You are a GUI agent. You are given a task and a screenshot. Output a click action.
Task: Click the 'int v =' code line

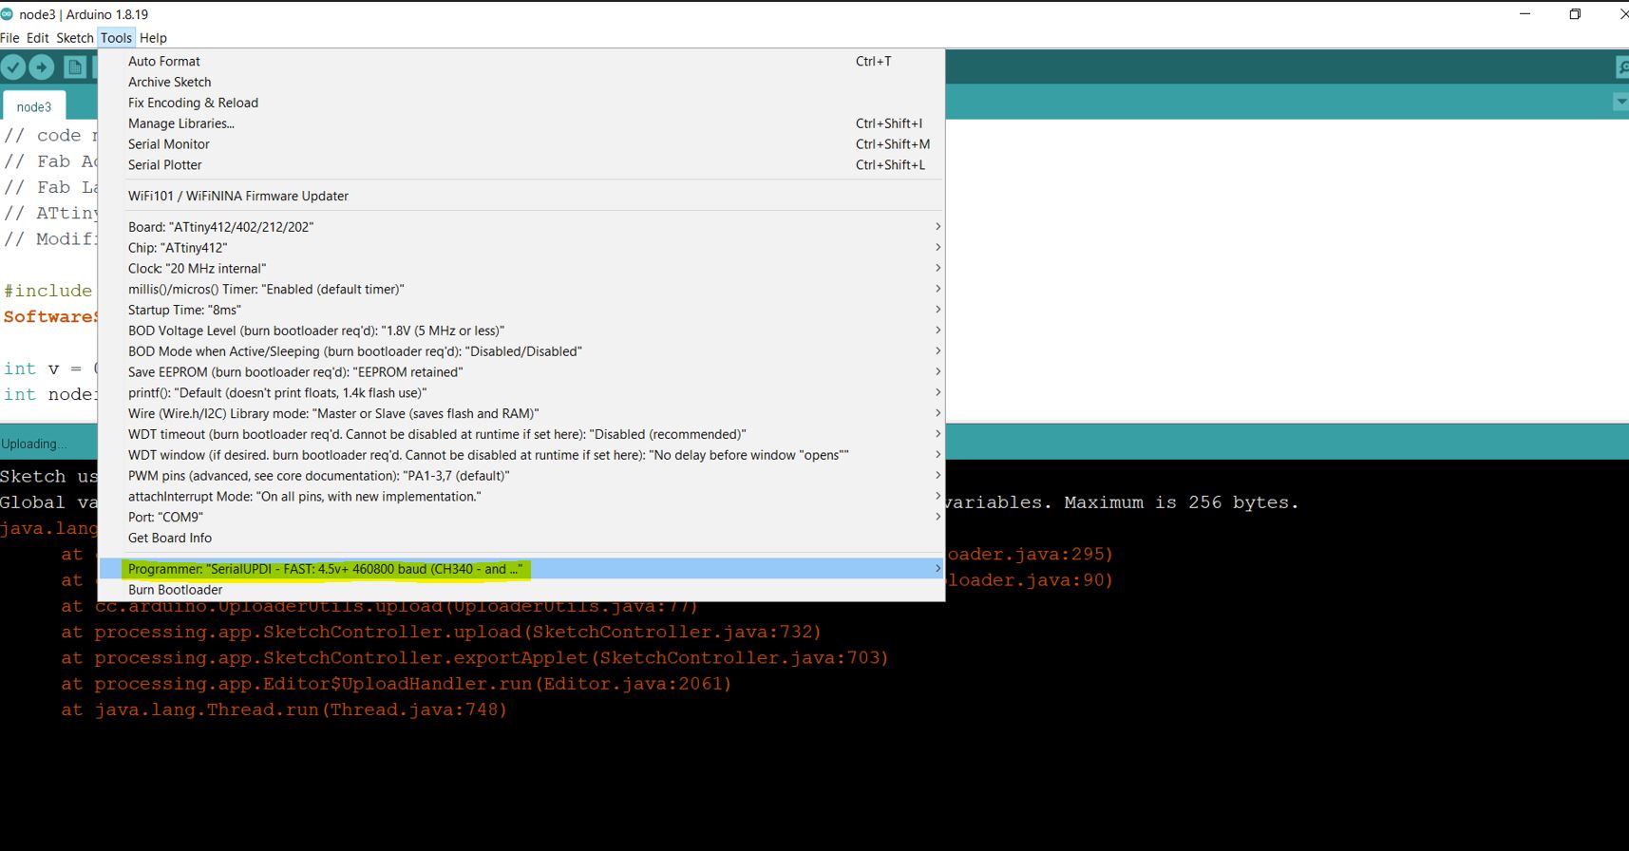(49, 369)
